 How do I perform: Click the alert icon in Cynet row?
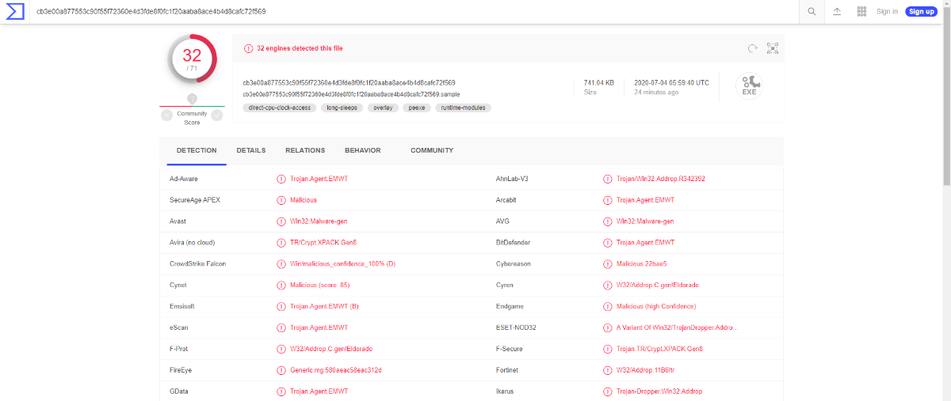(281, 285)
